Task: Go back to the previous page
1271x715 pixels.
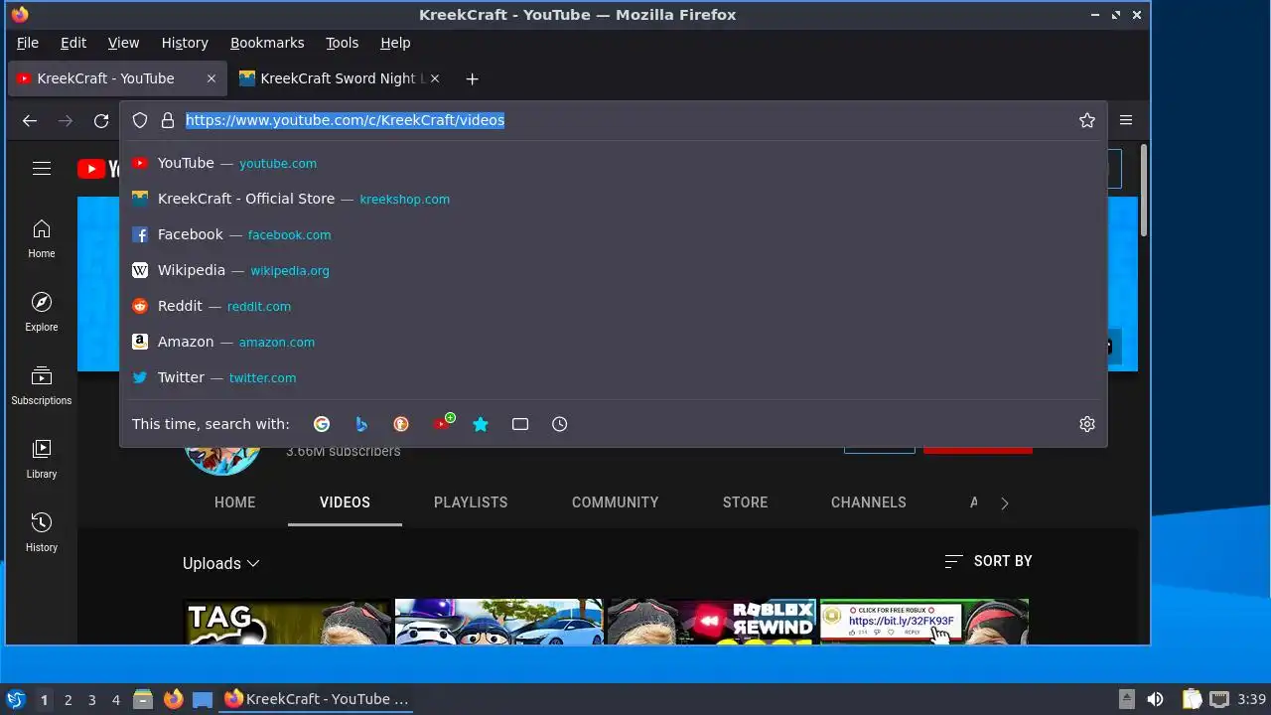Action: coord(30,120)
